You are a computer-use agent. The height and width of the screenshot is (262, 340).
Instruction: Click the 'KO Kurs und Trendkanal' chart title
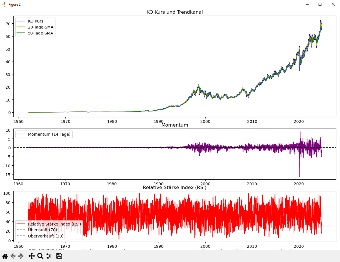tap(175, 12)
